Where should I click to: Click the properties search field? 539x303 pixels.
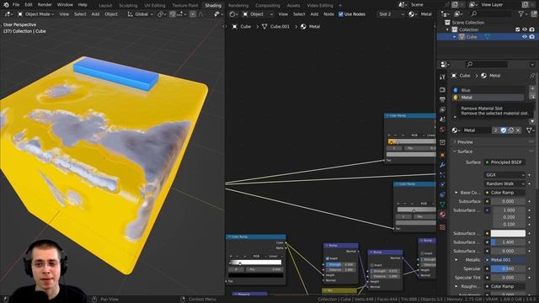click(x=487, y=64)
